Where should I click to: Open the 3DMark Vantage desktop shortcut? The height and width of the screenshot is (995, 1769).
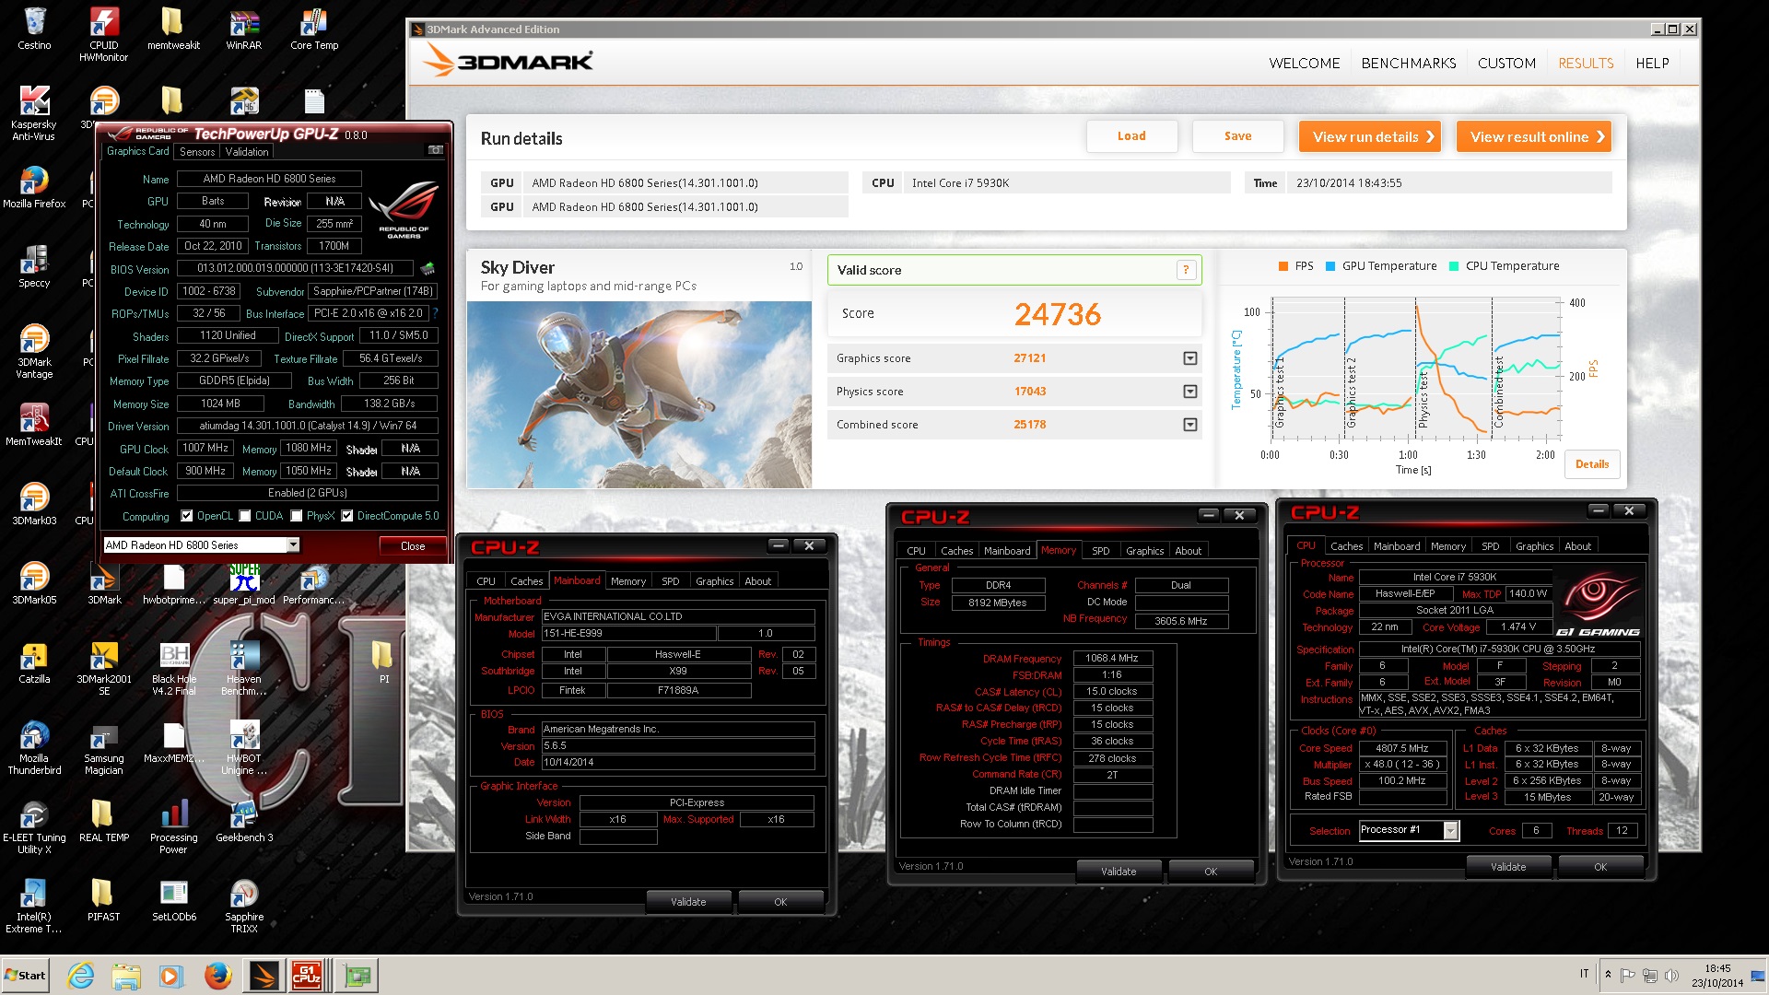34,351
